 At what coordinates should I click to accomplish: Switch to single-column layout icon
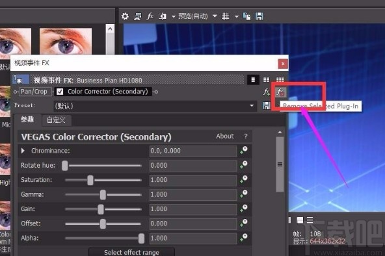[253, 80]
